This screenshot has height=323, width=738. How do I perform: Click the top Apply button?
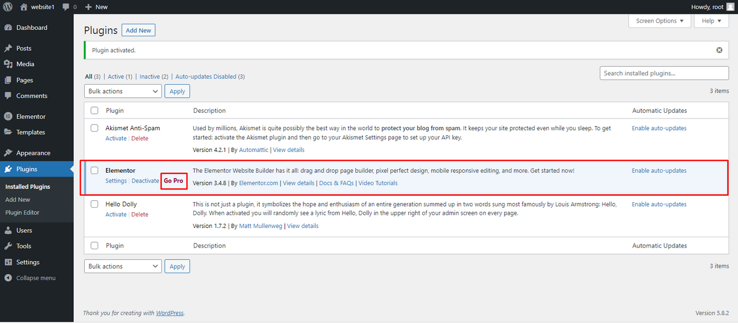[177, 91]
